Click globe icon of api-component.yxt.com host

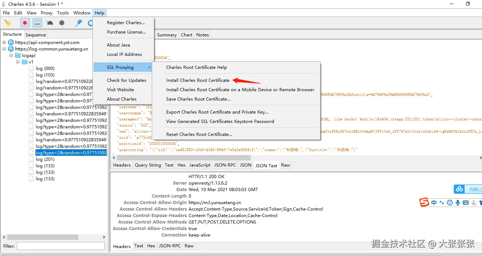pos(11,43)
